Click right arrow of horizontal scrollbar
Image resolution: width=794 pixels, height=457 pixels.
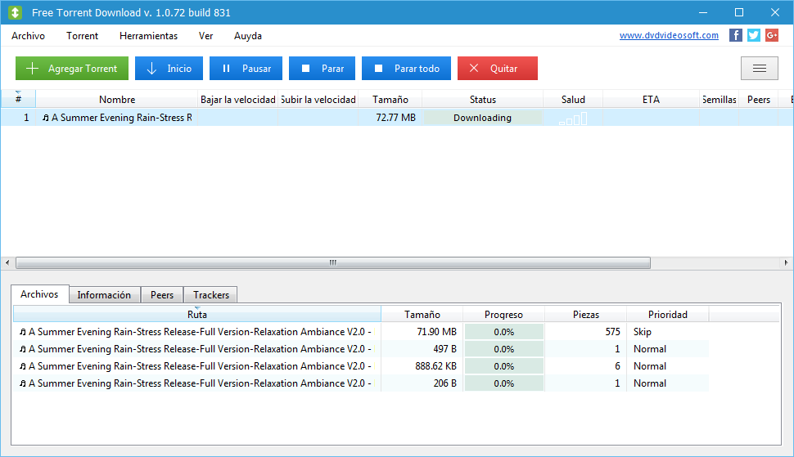[786, 262]
